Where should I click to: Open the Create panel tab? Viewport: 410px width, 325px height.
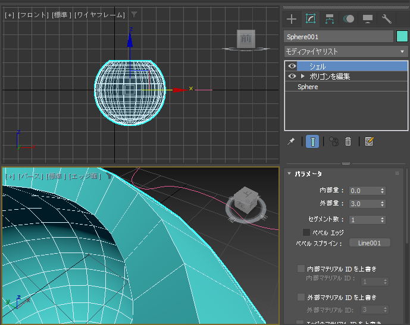click(x=292, y=19)
